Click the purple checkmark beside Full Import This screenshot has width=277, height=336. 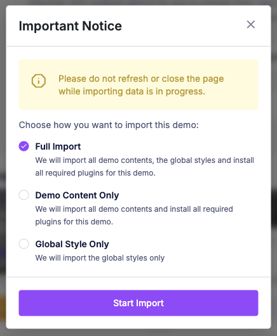point(24,146)
